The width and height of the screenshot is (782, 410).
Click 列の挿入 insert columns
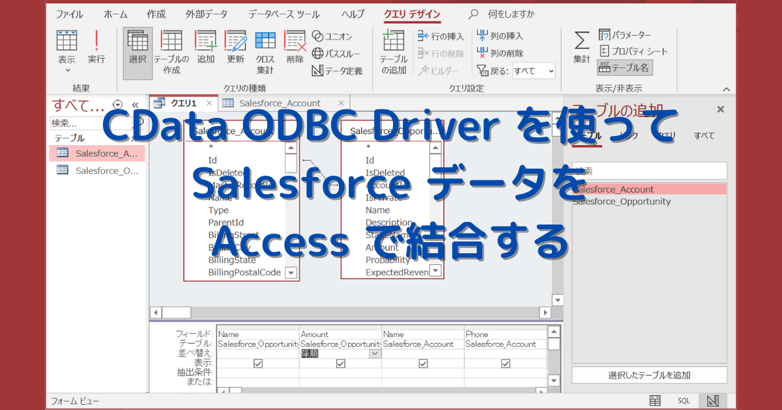click(500, 36)
